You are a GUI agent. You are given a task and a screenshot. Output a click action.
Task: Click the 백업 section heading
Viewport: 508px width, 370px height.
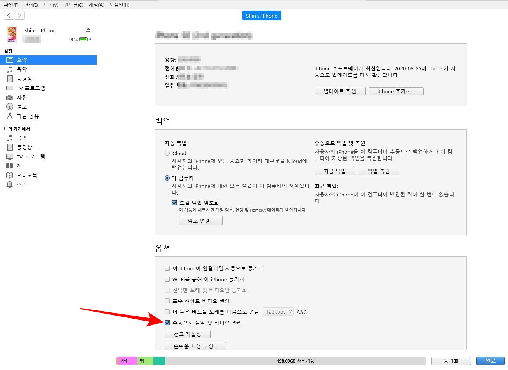tap(163, 121)
